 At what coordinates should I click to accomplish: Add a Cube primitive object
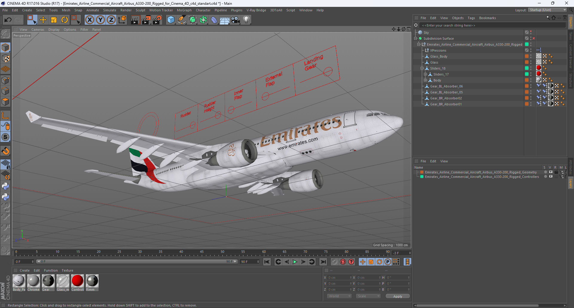[171, 20]
